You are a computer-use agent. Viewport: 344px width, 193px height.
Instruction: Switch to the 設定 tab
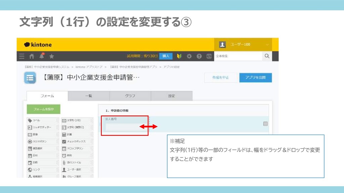point(172,96)
